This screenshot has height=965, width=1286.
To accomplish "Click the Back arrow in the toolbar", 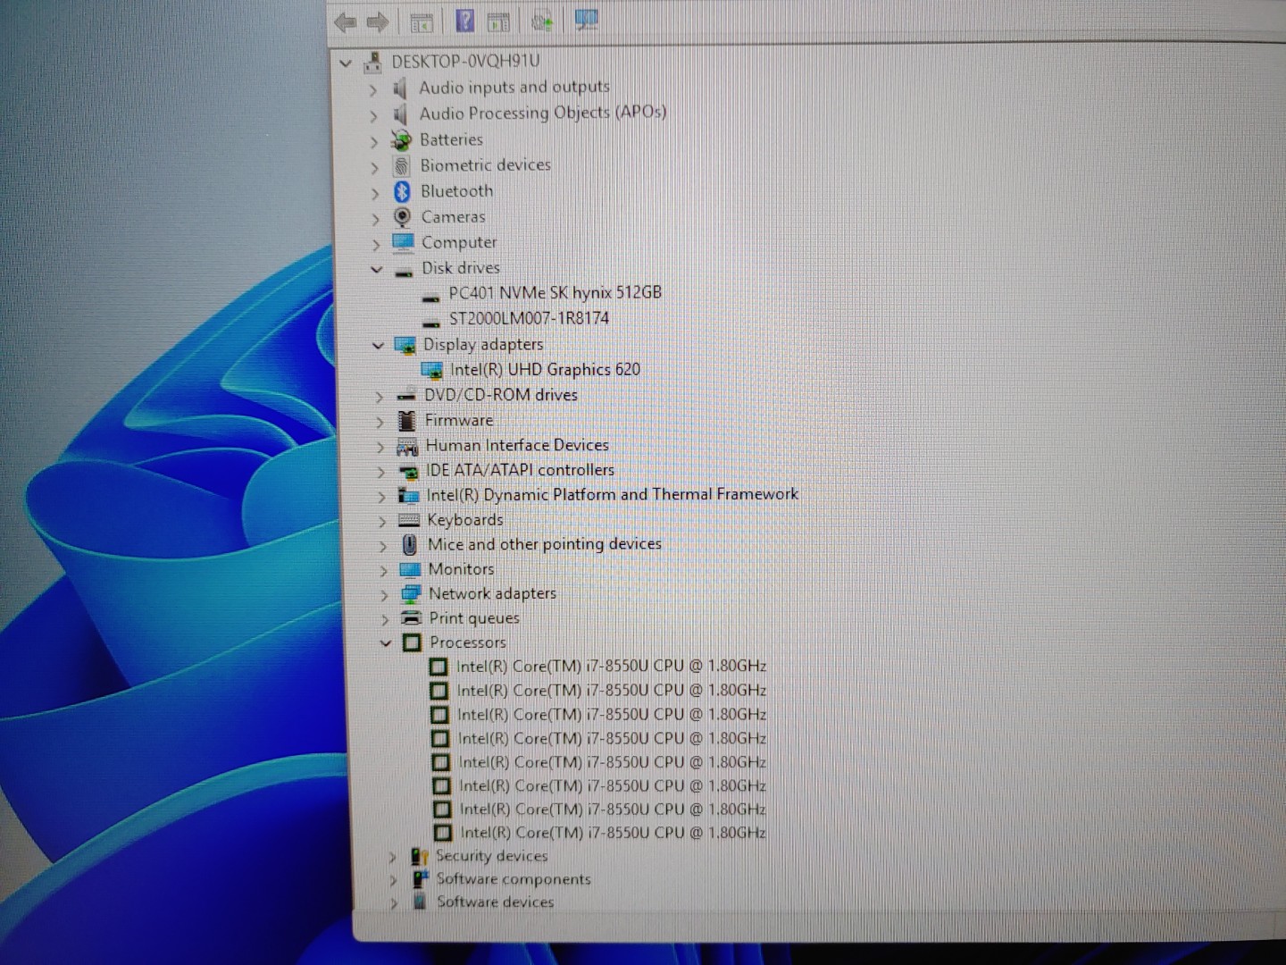I will point(345,22).
